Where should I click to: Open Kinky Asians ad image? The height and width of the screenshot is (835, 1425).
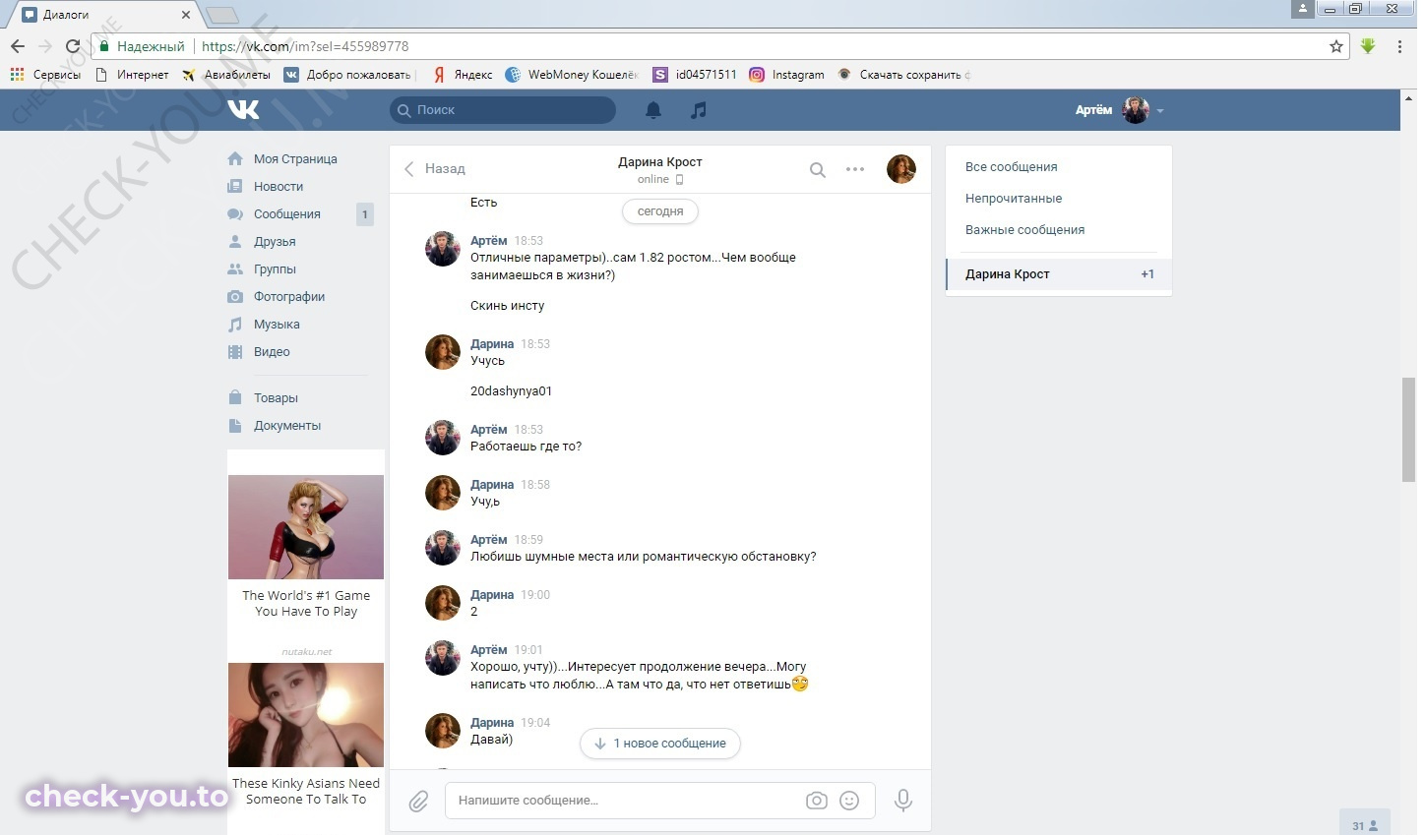(x=306, y=715)
